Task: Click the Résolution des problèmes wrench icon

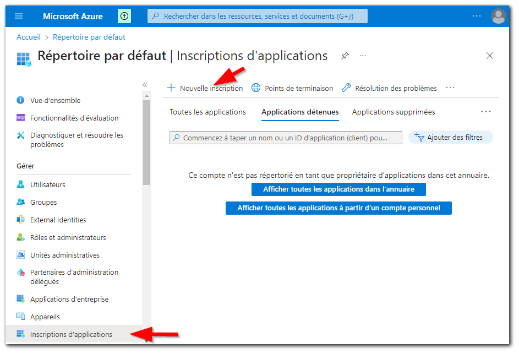Action: pos(346,88)
